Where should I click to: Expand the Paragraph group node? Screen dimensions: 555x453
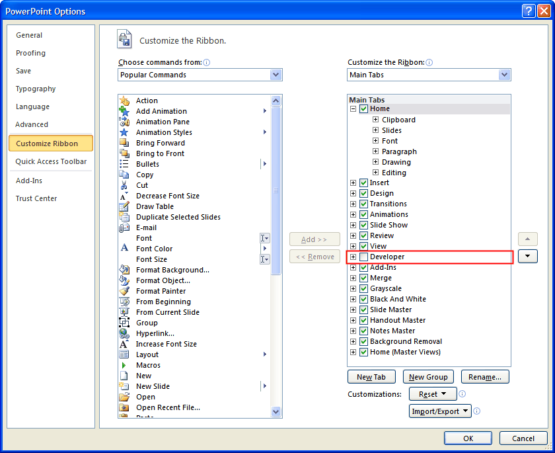pos(375,151)
